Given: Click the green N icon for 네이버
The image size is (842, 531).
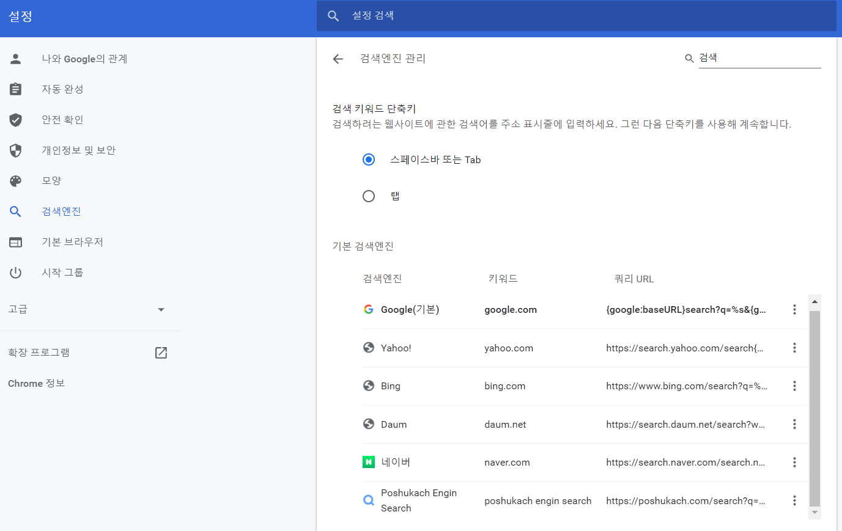Looking at the screenshot, I should click(x=369, y=462).
